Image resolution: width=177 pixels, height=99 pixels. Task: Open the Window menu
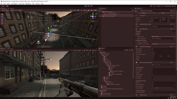click(38, 4)
